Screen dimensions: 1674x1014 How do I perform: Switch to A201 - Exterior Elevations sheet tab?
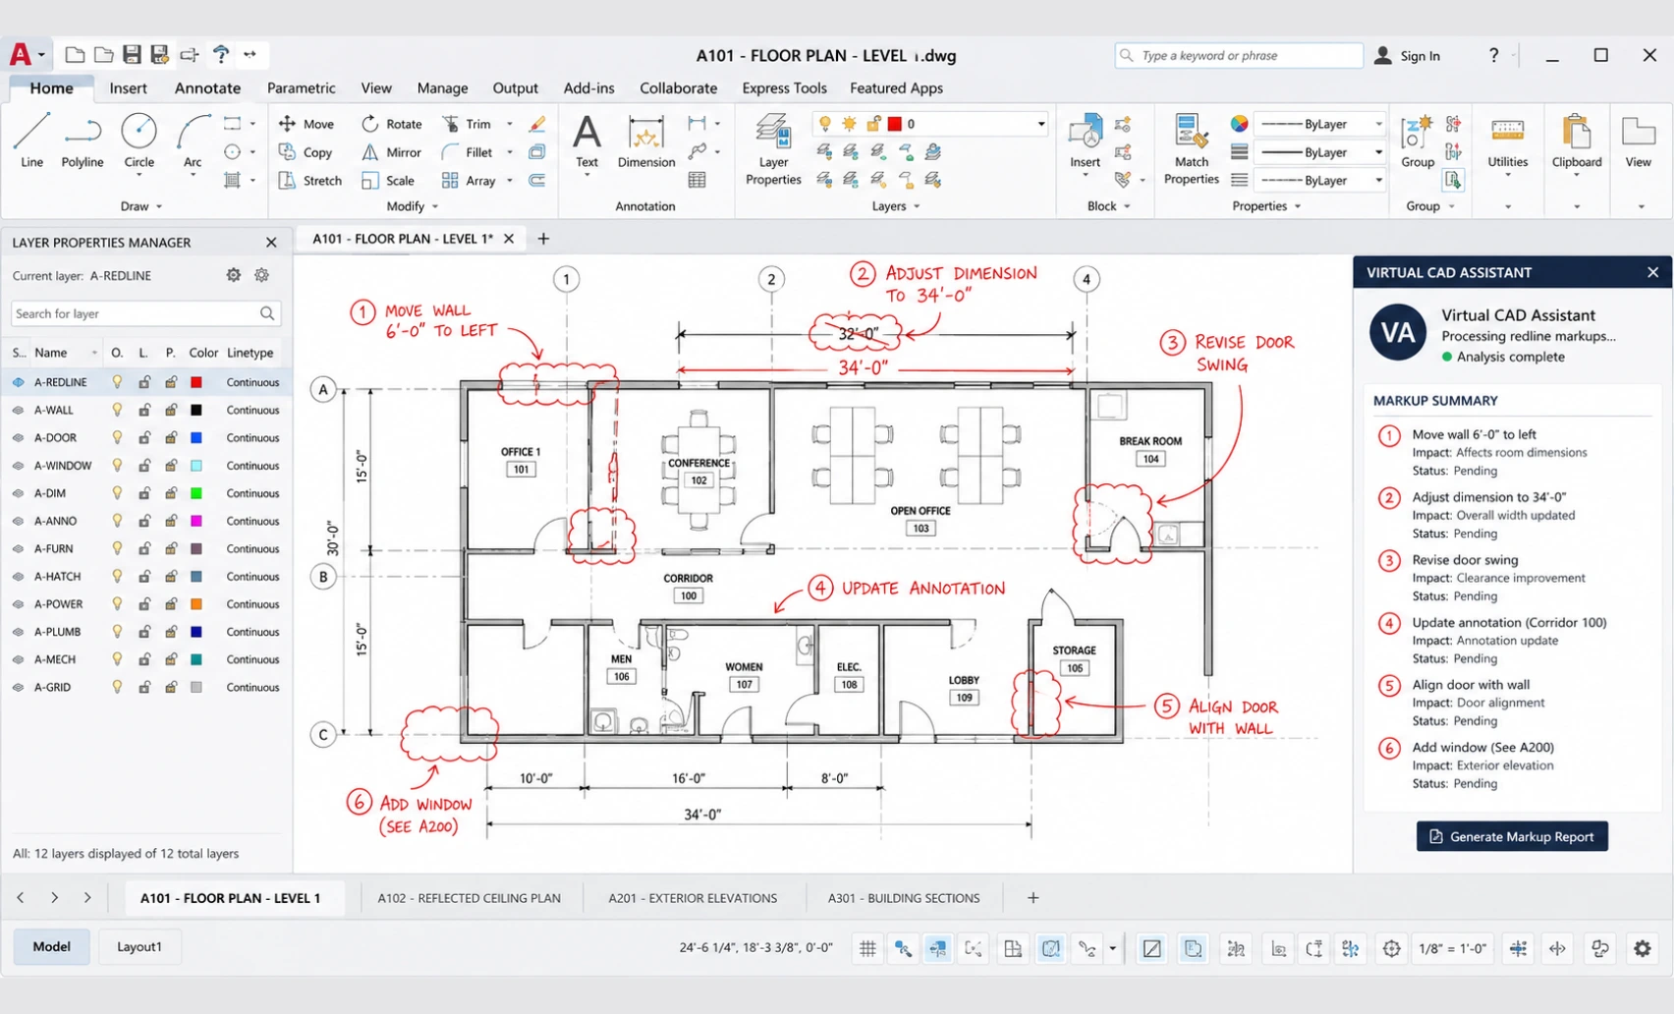click(x=693, y=898)
